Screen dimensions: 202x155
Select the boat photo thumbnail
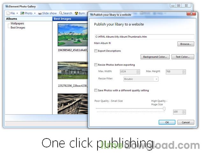coord(73,104)
